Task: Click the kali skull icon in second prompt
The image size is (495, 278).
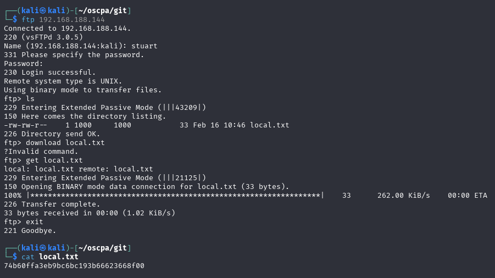Action: pos(43,248)
